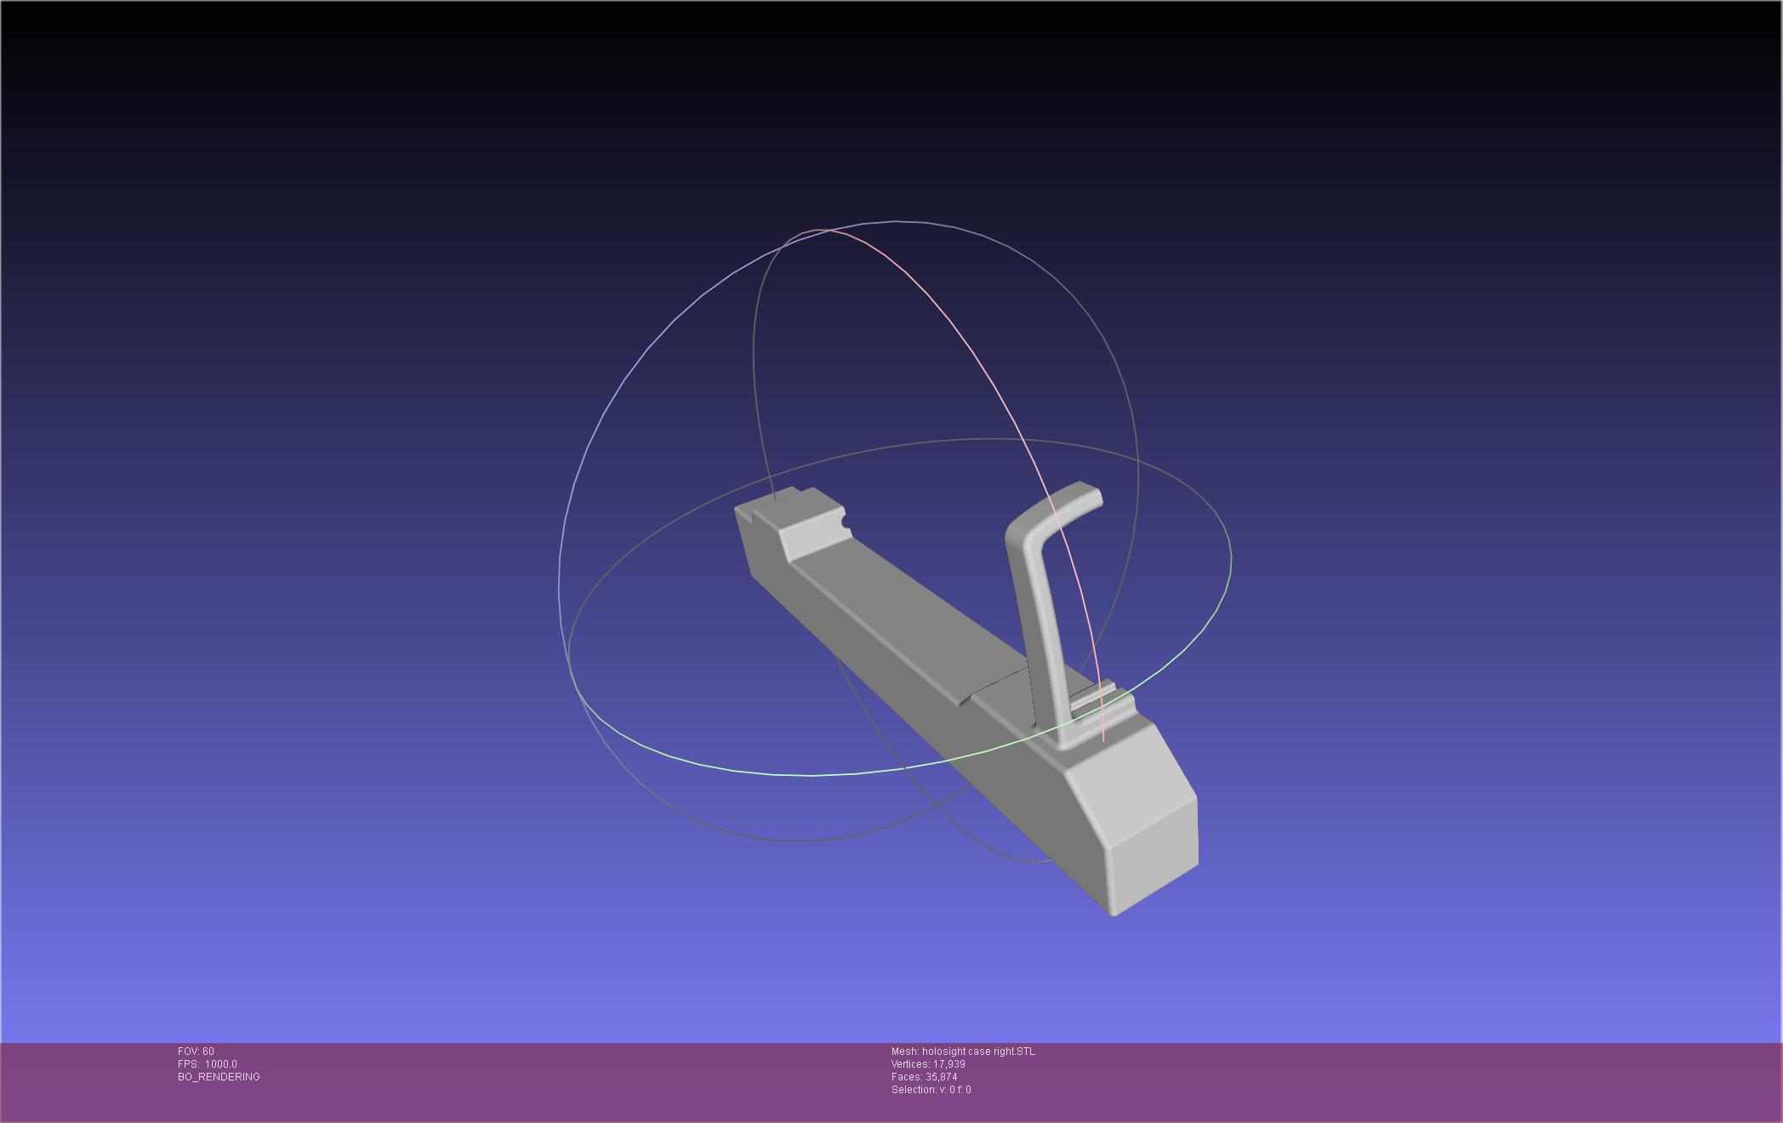This screenshot has height=1123, width=1783.
Task: Click the FOV: 60 readout
Action: 196,1052
